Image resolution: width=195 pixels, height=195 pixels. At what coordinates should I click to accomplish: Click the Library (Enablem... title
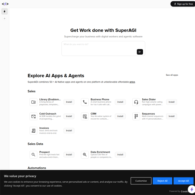click(x=50, y=99)
